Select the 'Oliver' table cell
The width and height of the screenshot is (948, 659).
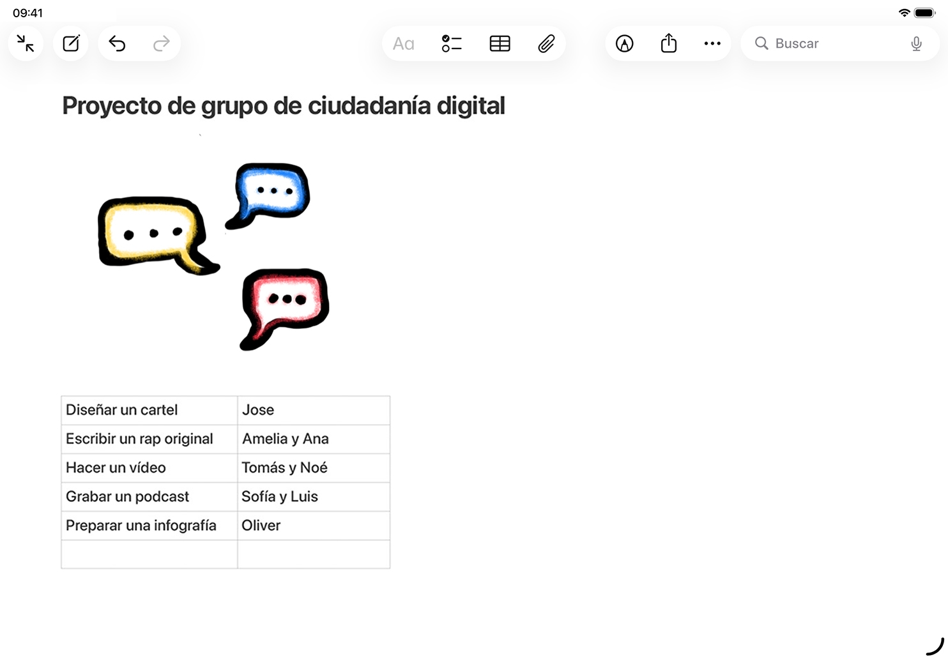coord(313,526)
